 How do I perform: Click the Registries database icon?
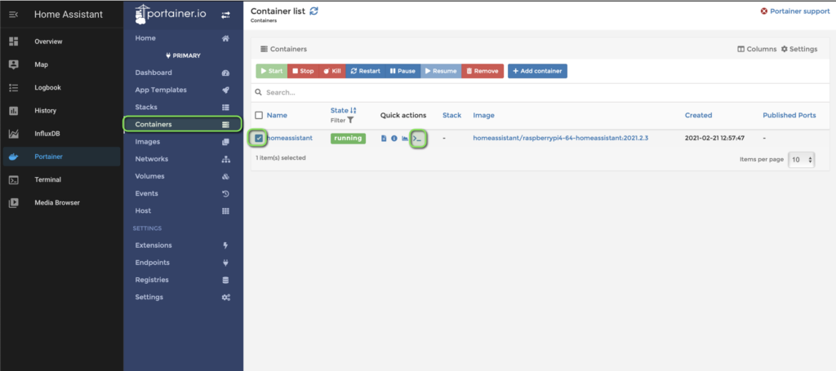tap(225, 280)
